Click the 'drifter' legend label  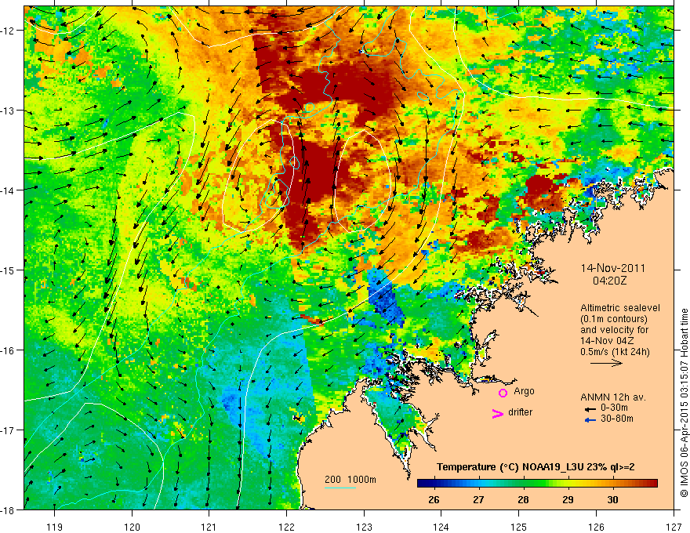pyautogui.click(x=520, y=412)
